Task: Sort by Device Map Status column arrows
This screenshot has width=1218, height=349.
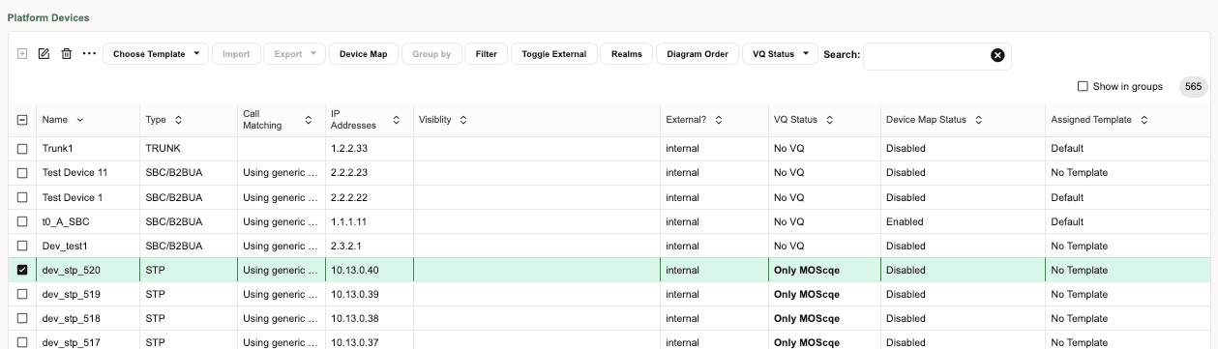Action: click(978, 120)
